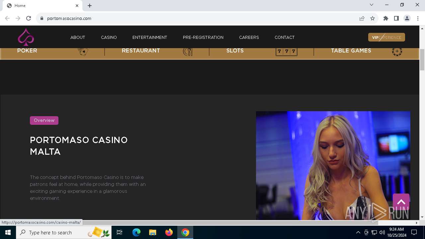The width and height of the screenshot is (425, 239).
Task: Click the back-to-top arrow button
Action: (401, 202)
